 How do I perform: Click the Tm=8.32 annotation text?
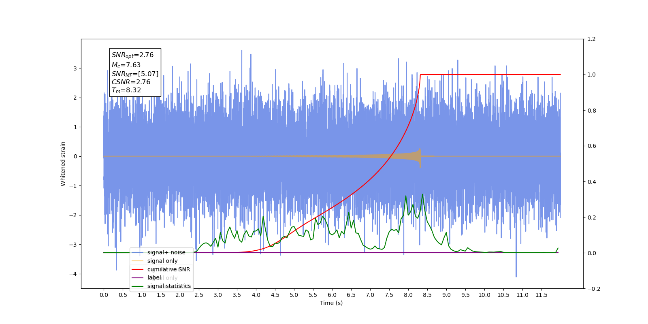[x=126, y=90]
